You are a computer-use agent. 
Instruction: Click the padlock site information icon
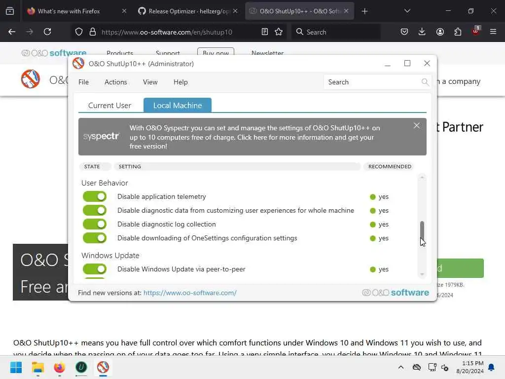[x=93, y=32]
